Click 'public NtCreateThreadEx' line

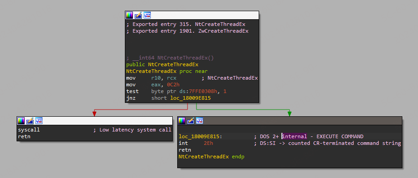162,64
